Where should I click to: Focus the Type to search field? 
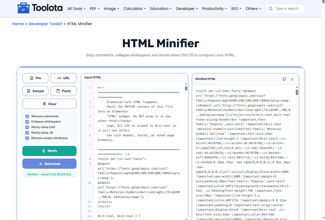point(288,9)
